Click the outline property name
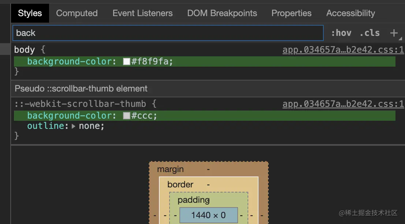Screen dimensions: 405x224 46,126
